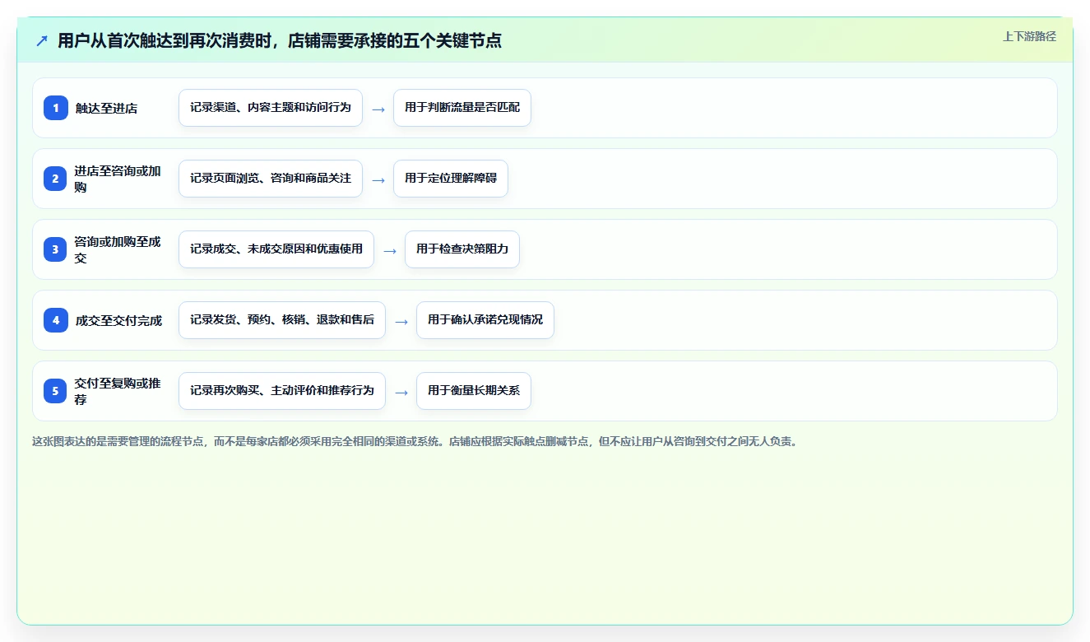Click the arrow before 用于定位理解障碍
The height and width of the screenshot is (642, 1090).
[x=378, y=179]
